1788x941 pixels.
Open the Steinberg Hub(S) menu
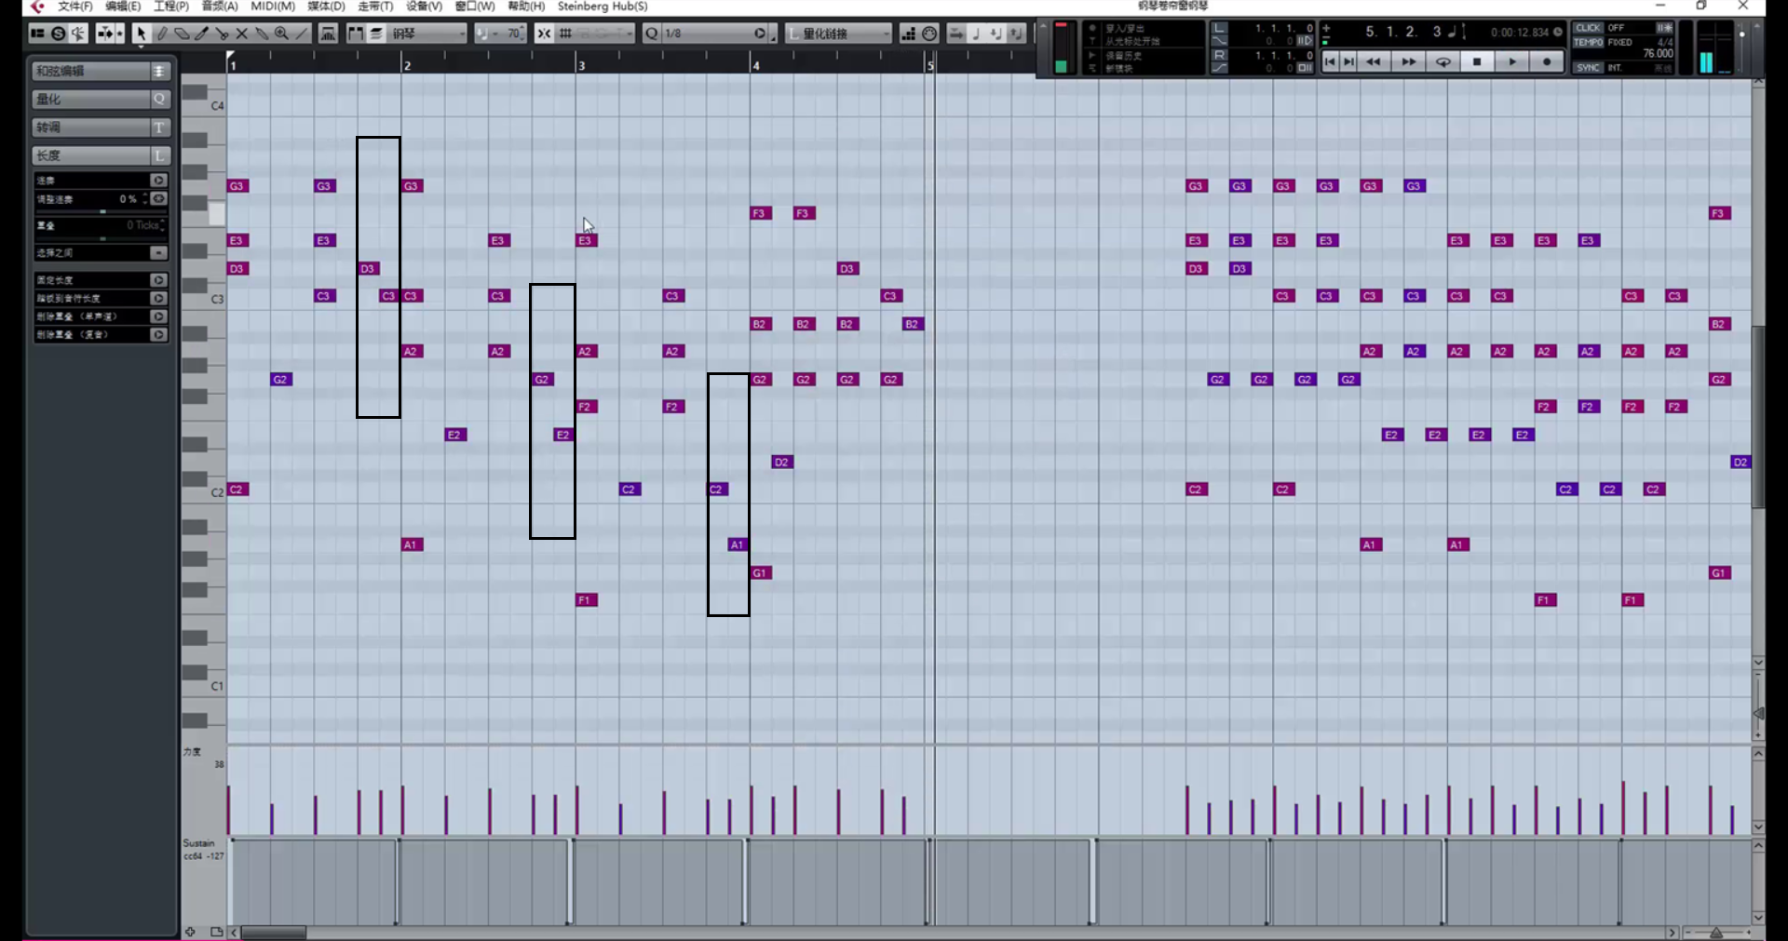pos(603,7)
